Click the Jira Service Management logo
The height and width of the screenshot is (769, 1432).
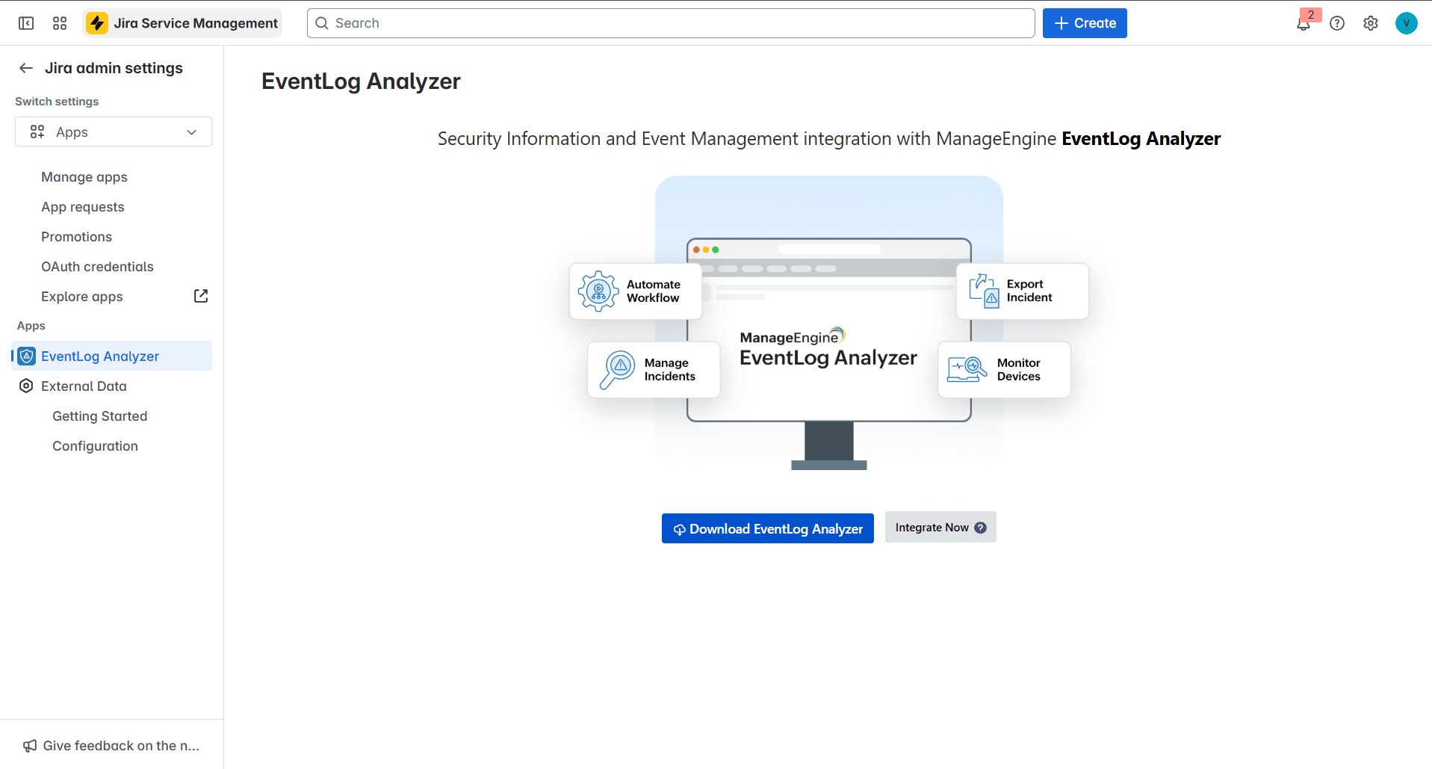tap(183, 23)
